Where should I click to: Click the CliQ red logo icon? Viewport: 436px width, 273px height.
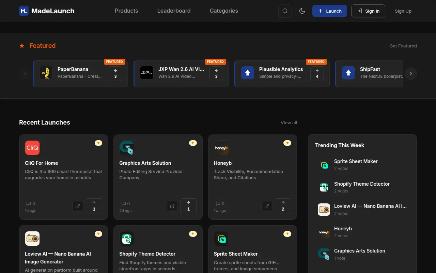(32, 148)
